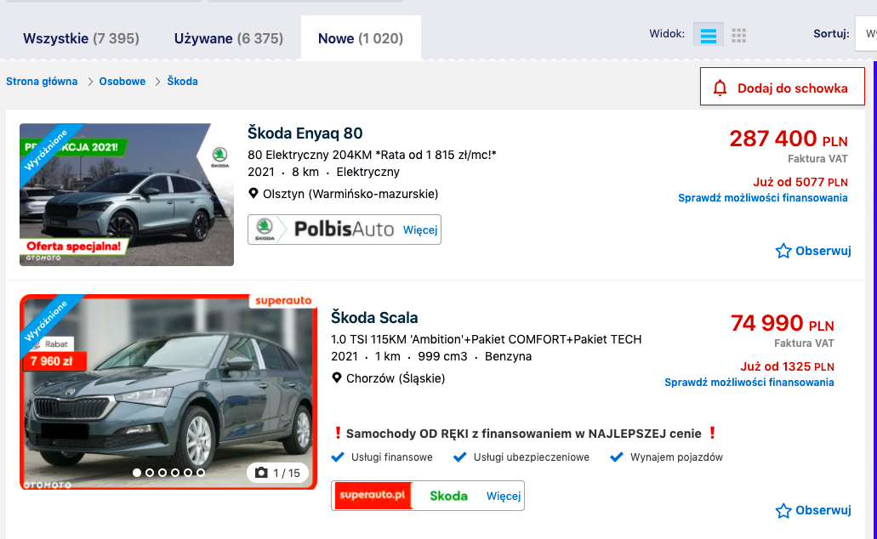Click the Oferta specjalna! label on Enyaq photo

point(73,246)
